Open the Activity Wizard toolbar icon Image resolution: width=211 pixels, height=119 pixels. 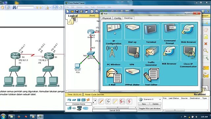(x=86, y=11)
